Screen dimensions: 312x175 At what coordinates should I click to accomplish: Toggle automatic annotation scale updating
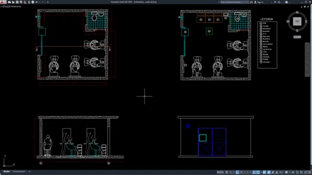click(x=273, y=173)
